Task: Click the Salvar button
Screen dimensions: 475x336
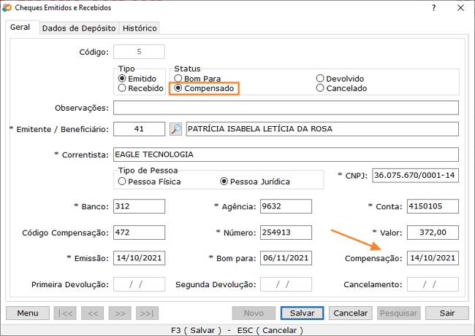Action: coord(302,313)
